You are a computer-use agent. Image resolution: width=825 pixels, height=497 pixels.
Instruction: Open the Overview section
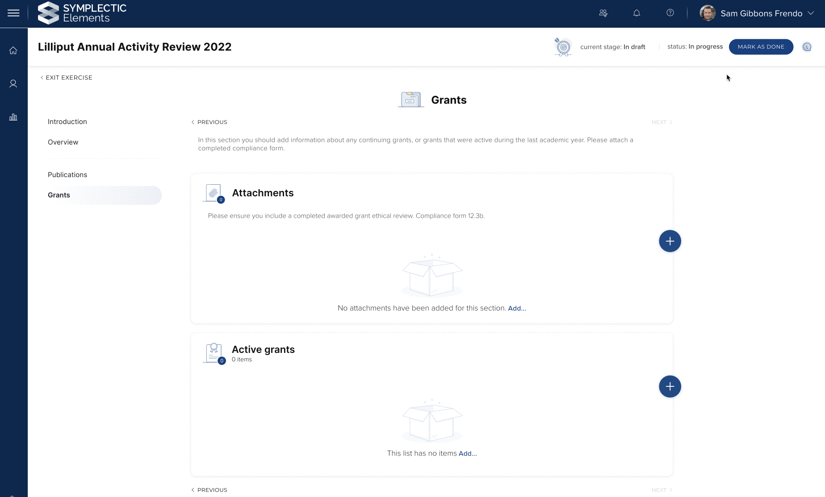click(x=63, y=142)
